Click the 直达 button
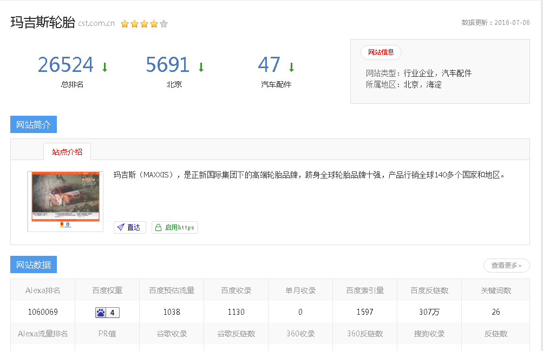The image size is (543, 351). (130, 227)
